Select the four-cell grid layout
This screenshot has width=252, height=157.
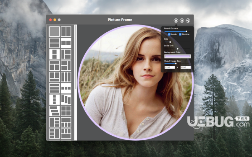[66, 111]
